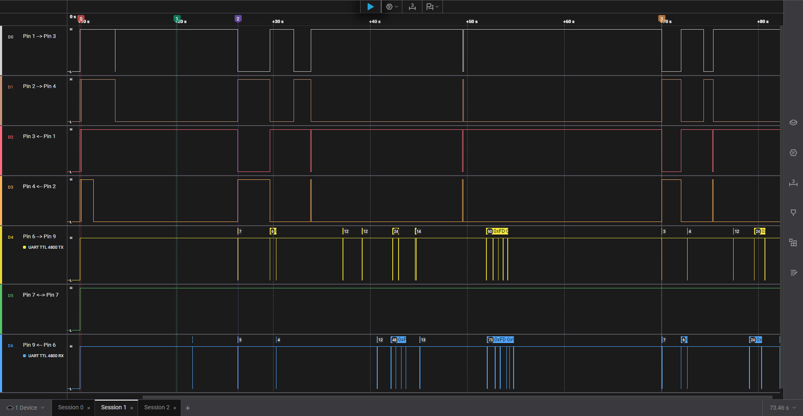This screenshot has width=803, height=416.
Task: Click the analyzer hexagon icon in top toolbar
Action: click(389, 7)
